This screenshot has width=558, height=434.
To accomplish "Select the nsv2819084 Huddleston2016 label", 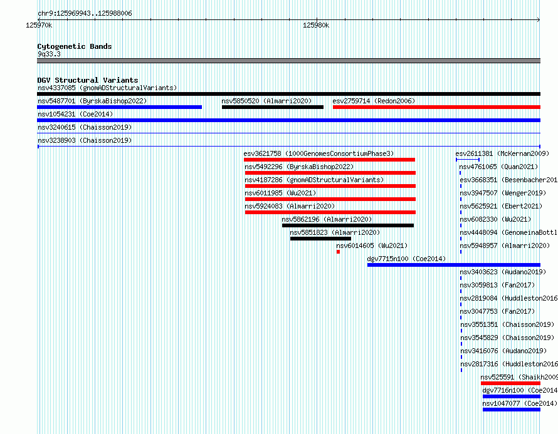I will (x=508, y=298).
